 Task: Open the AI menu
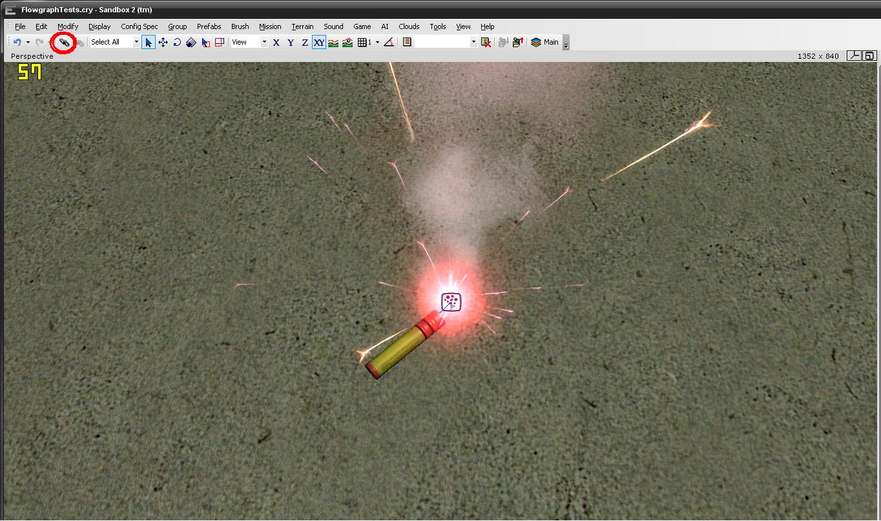pyautogui.click(x=385, y=26)
